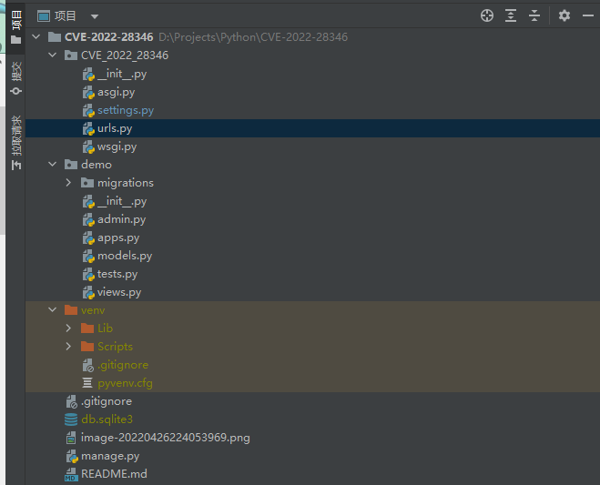Screen dimensions: 600x485
Task: Select the manage.py file name
Action: click(x=110, y=456)
